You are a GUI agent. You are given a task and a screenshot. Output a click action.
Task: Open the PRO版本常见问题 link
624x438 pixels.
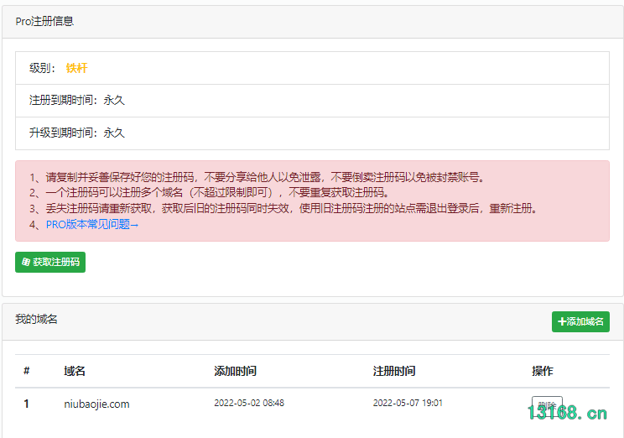point(92,225)
